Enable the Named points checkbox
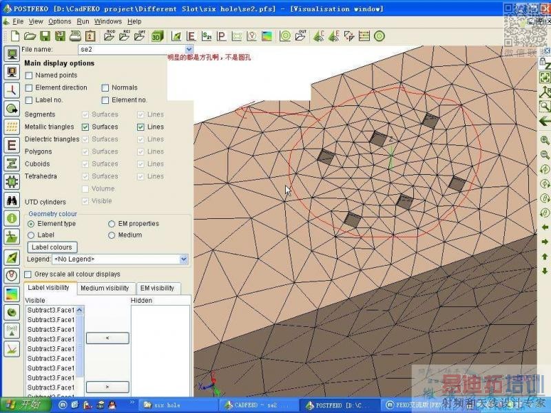551x413 pixels. (x=29, y=75)
